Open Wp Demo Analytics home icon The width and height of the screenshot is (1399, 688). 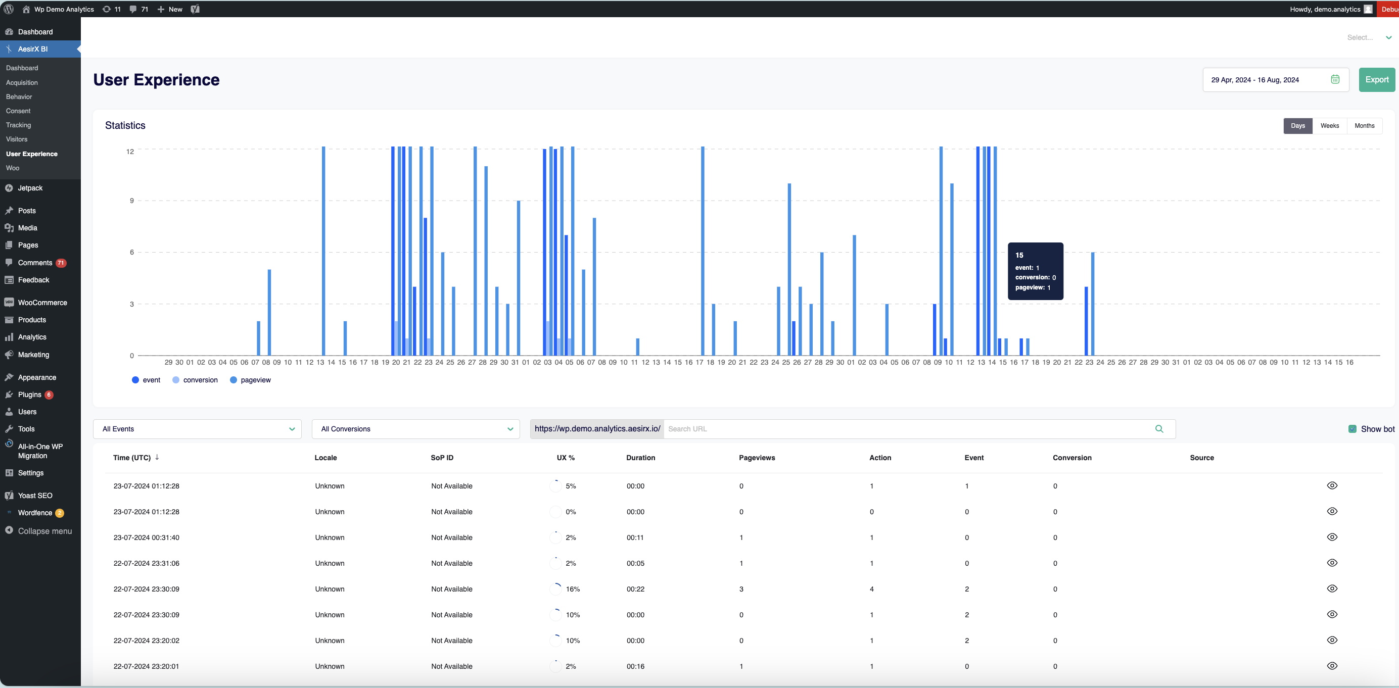tap(26, 9)
